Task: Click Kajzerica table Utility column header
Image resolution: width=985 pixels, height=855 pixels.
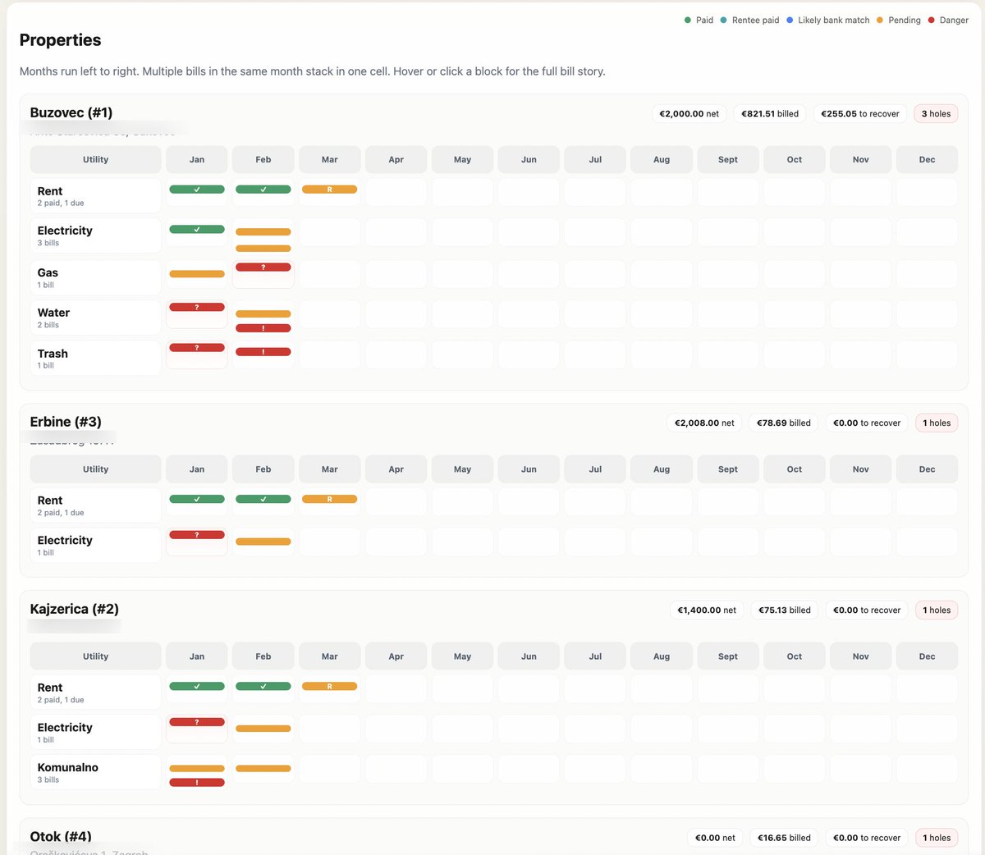Action: click(95, 656)
